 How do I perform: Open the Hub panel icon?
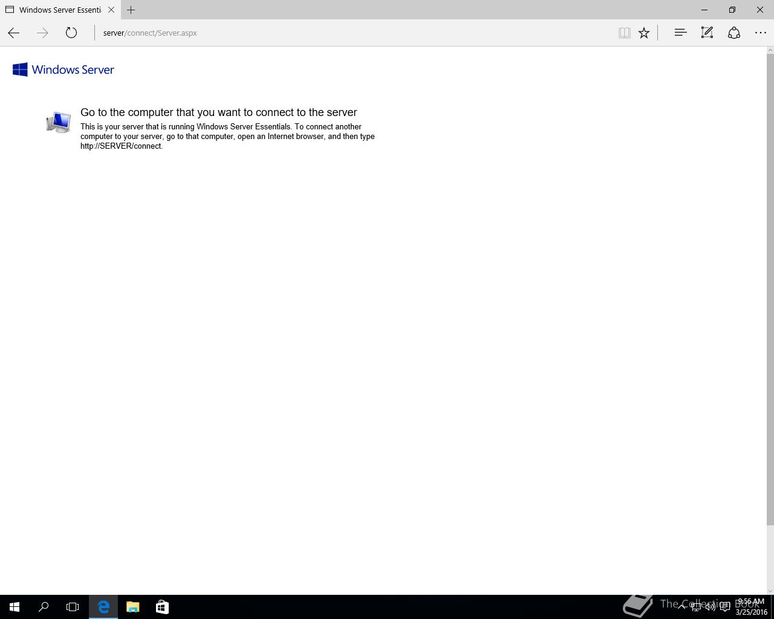(680, 33)
